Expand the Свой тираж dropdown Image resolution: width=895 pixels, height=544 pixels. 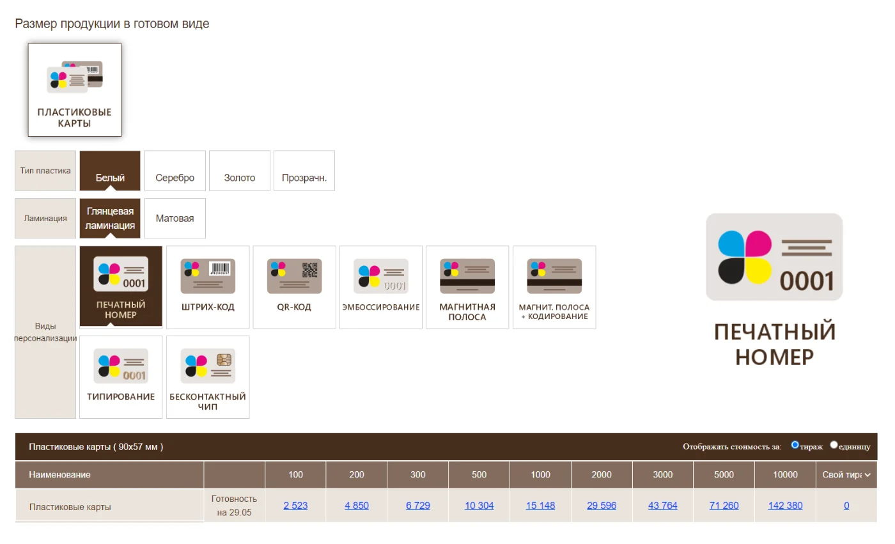point(846,475)
